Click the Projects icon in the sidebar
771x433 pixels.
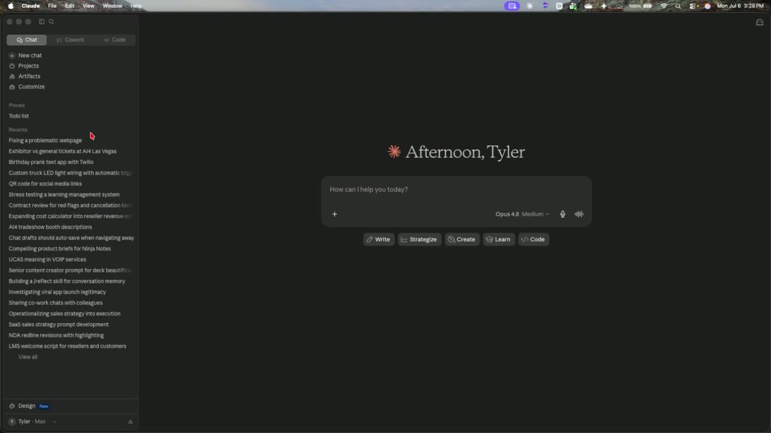12,66
